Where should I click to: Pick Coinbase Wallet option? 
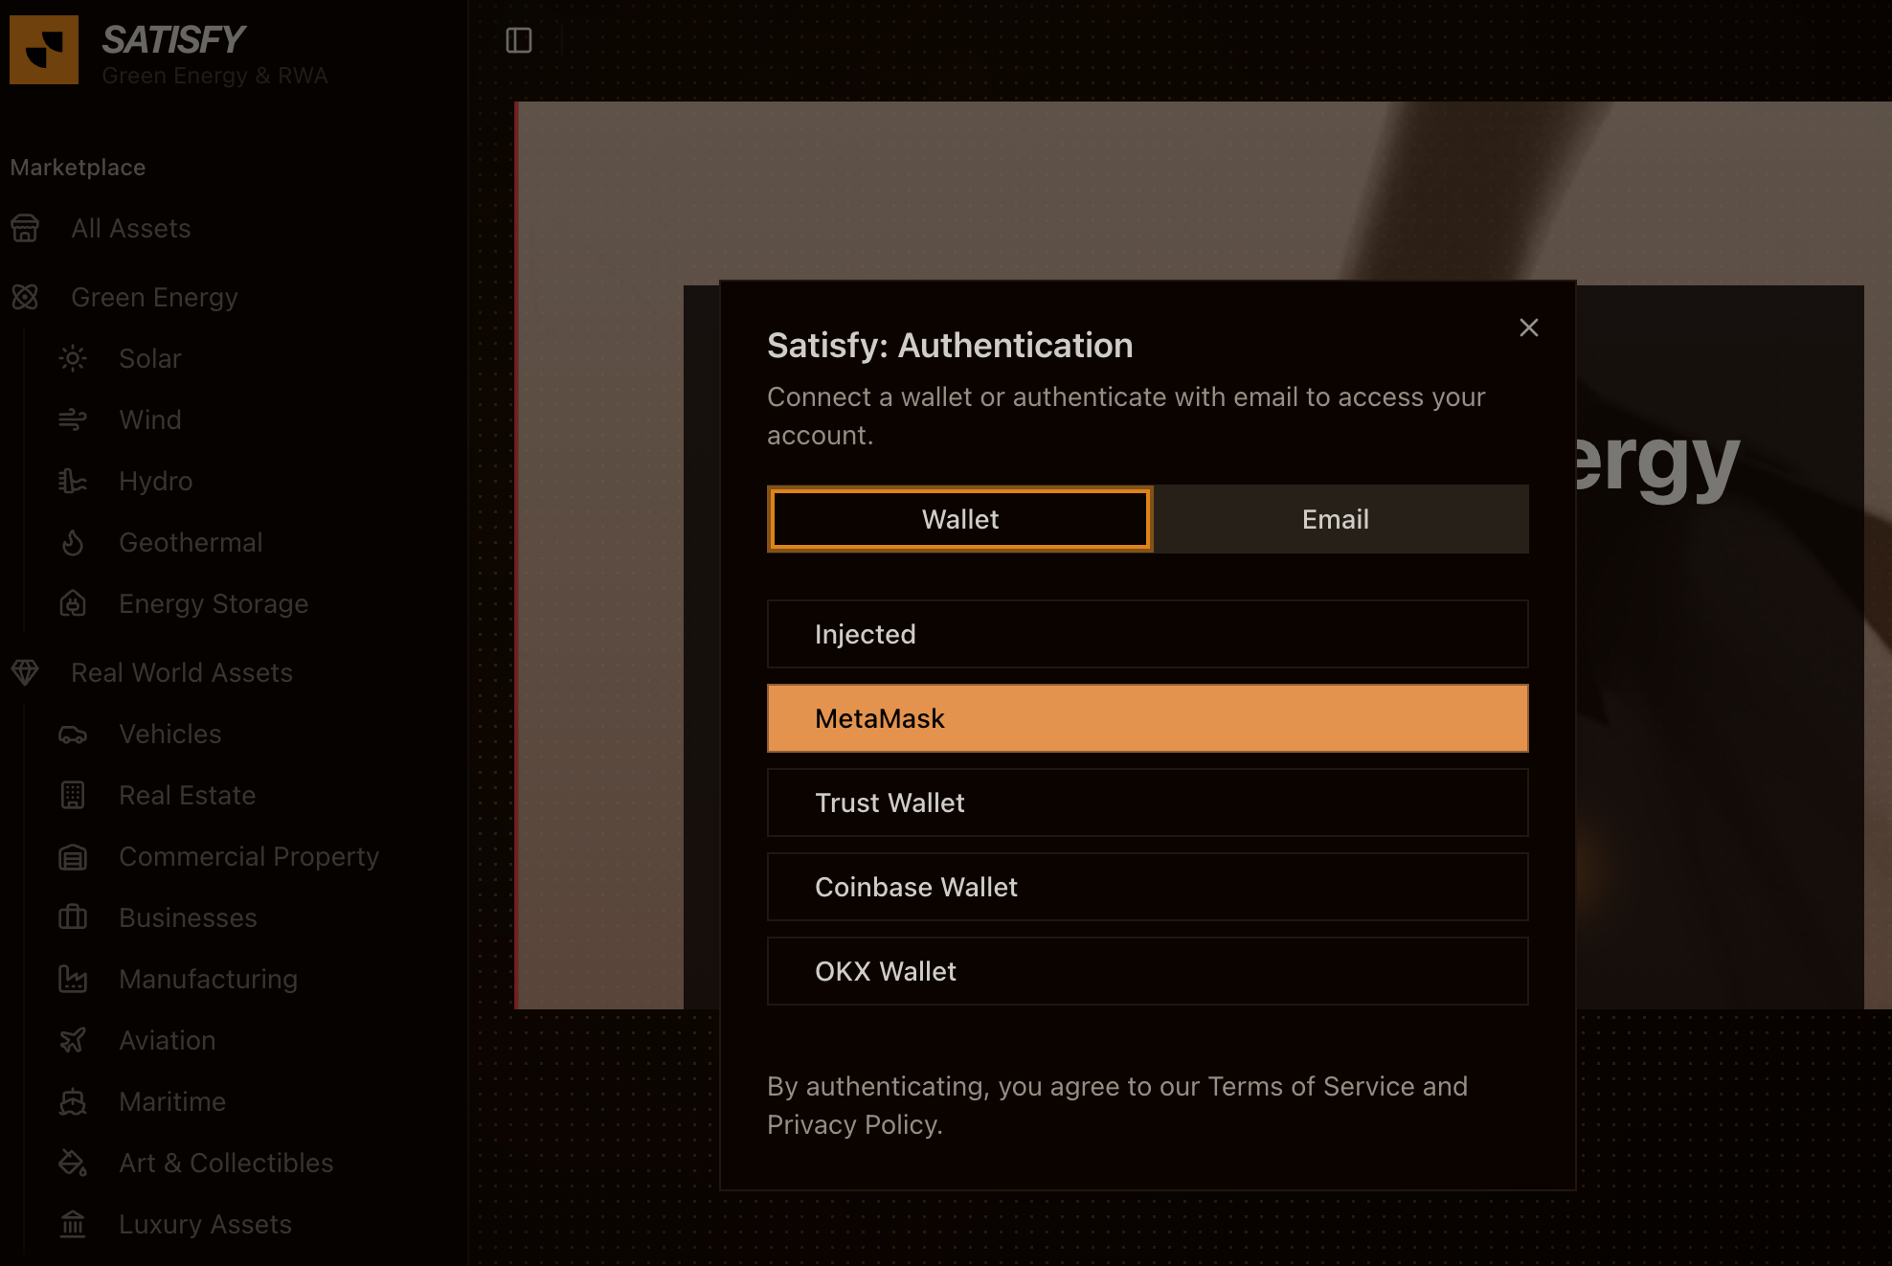pos(1147,887)
